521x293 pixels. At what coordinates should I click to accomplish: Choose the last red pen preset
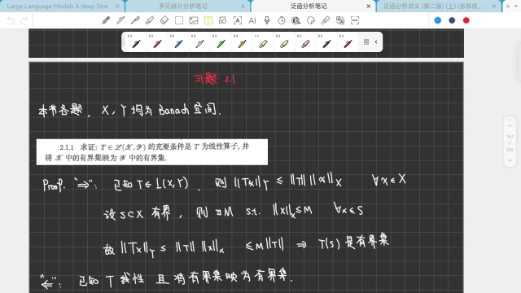348,42
